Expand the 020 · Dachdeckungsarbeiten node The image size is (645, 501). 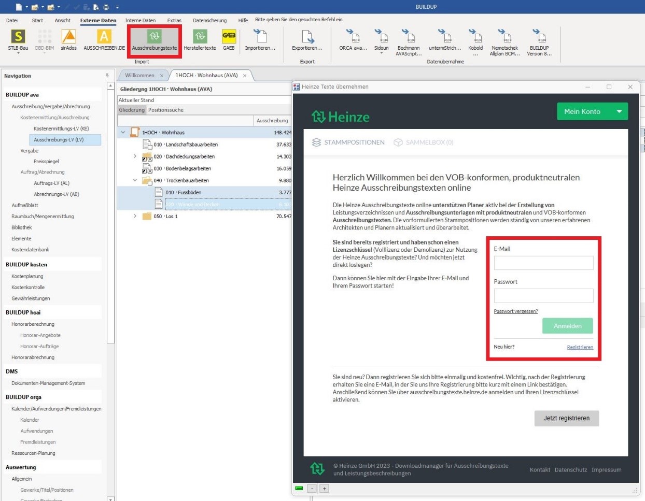pos(135,156)
